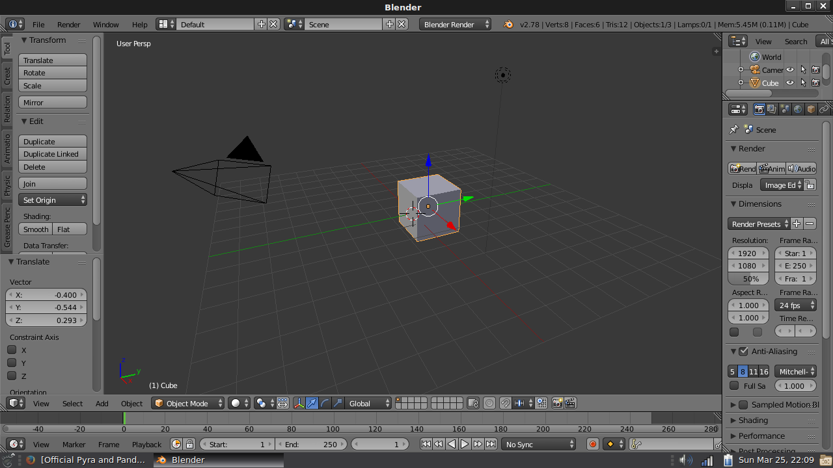833x468 pixels.
Task: Open the pivot point selector
Action: (x=264, y=403)
